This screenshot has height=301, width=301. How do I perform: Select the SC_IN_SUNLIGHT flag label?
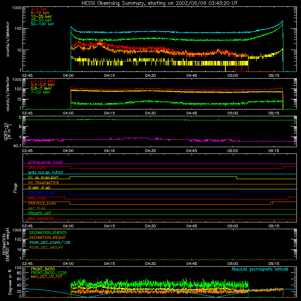click(x=43, y=178)
